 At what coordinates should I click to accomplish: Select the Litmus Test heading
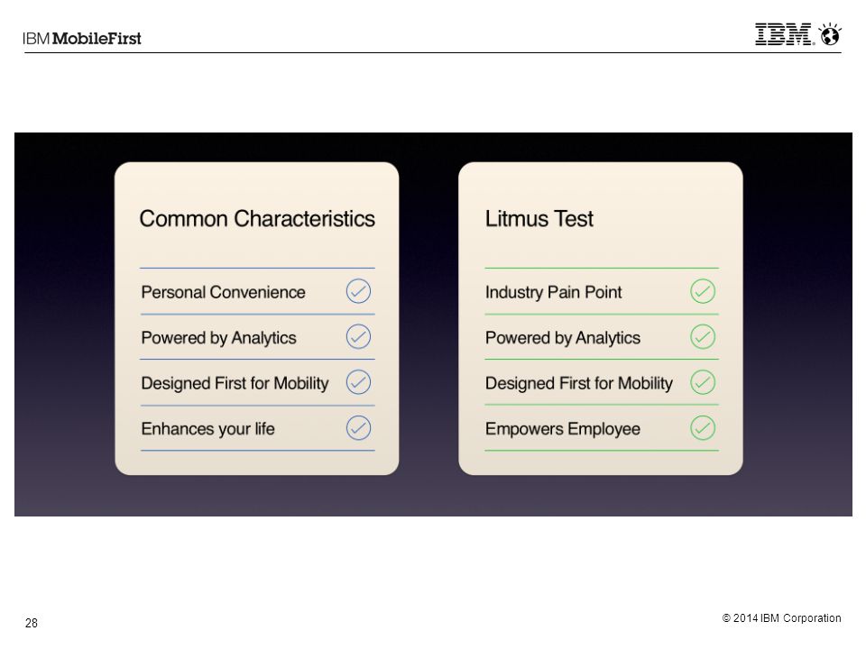(x=539, y=219)
